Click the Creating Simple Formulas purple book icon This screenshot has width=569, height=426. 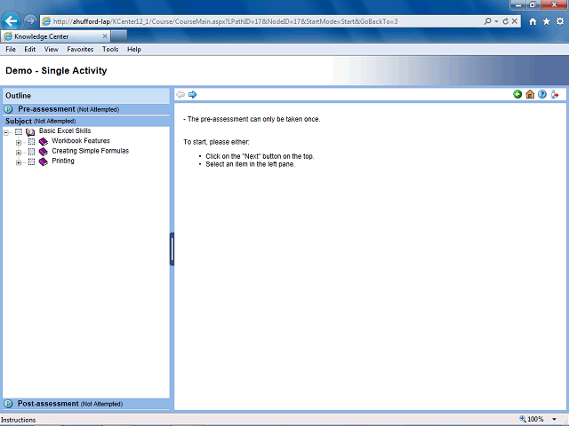[44, 152]
